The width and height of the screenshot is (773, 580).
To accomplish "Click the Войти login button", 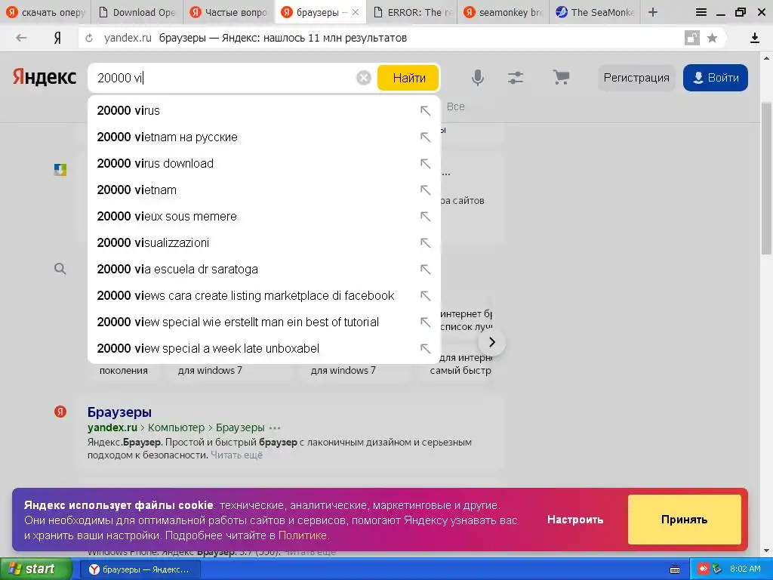I will pos(716,78).
